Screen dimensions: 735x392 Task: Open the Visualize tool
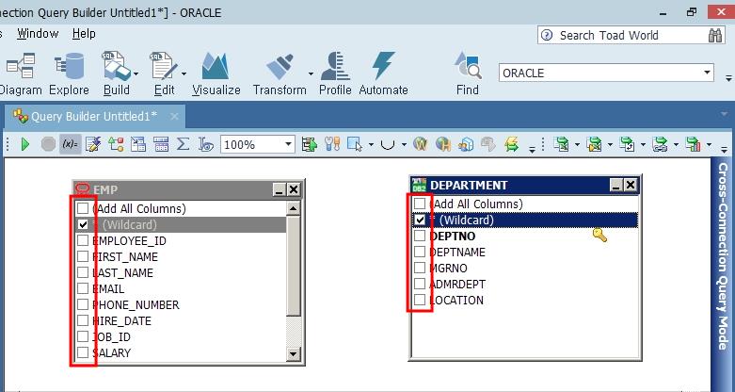(x=216, y=73)
